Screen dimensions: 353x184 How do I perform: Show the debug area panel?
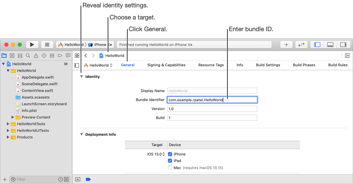330,45
